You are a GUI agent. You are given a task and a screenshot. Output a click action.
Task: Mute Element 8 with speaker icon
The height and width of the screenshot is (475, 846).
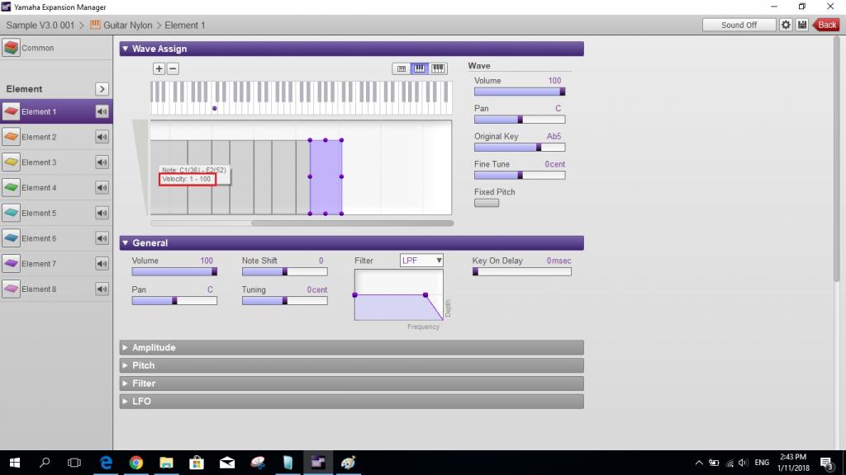point(102,289)
